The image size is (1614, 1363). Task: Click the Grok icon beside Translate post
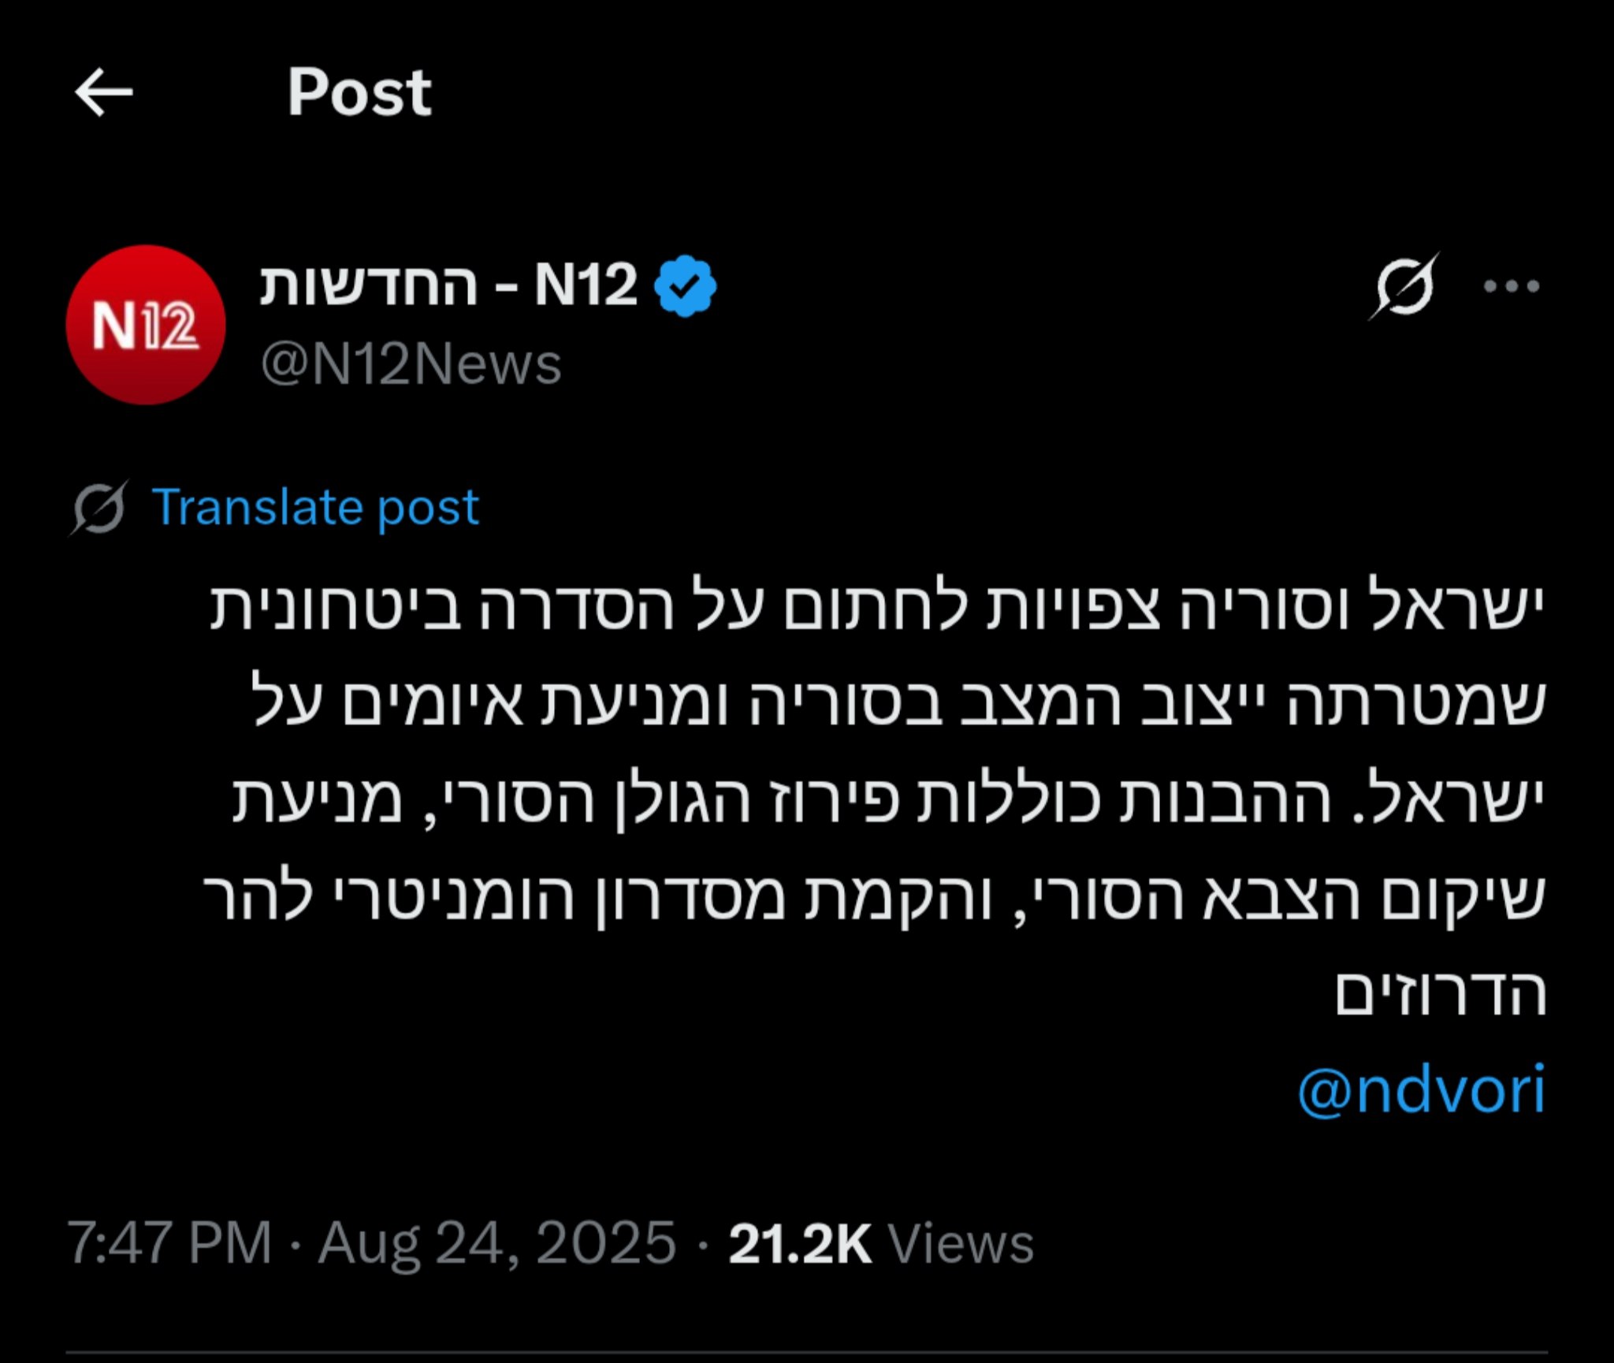tap(99, 508)
